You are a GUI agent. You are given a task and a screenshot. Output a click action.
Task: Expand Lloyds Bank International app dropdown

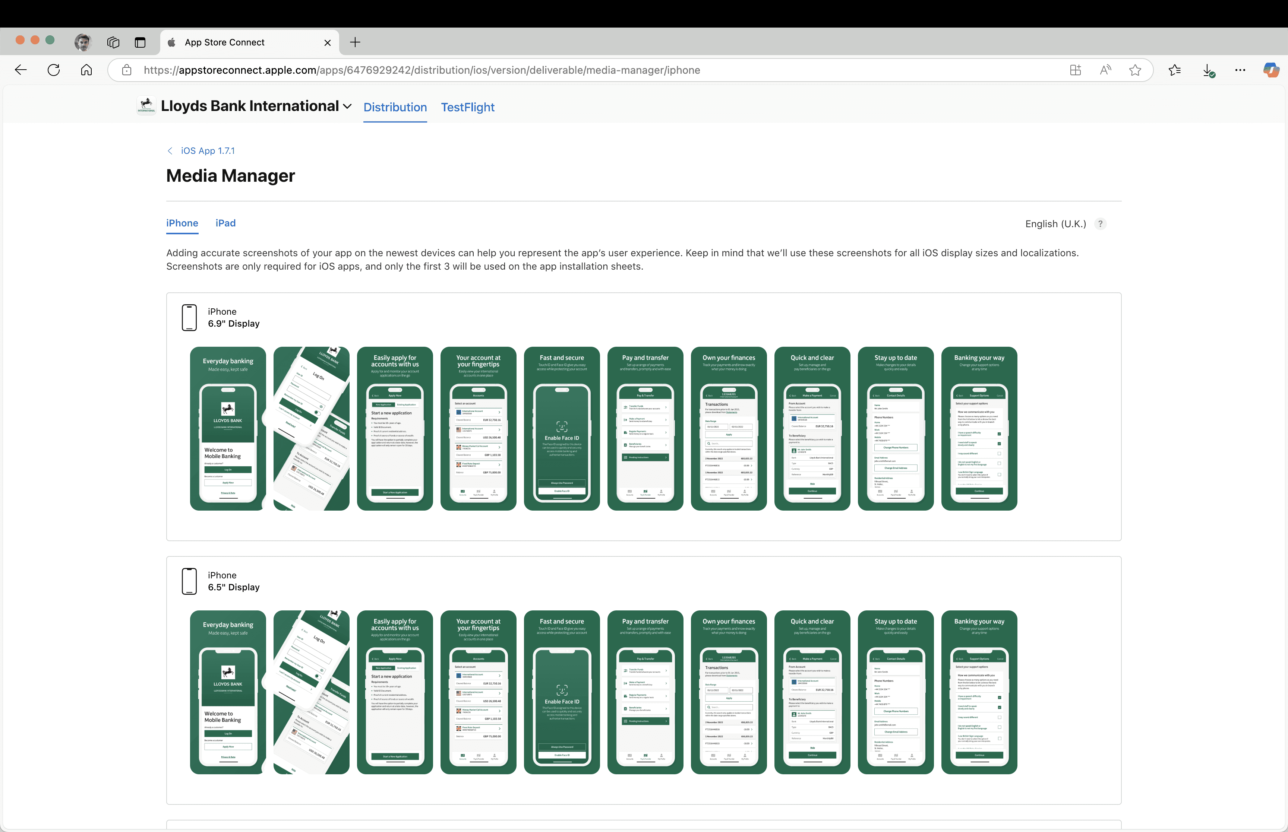(x=347, y=107)
